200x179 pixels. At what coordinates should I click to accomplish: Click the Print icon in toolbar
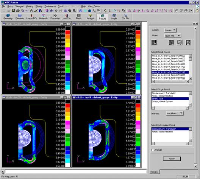(x=18, y=11)
